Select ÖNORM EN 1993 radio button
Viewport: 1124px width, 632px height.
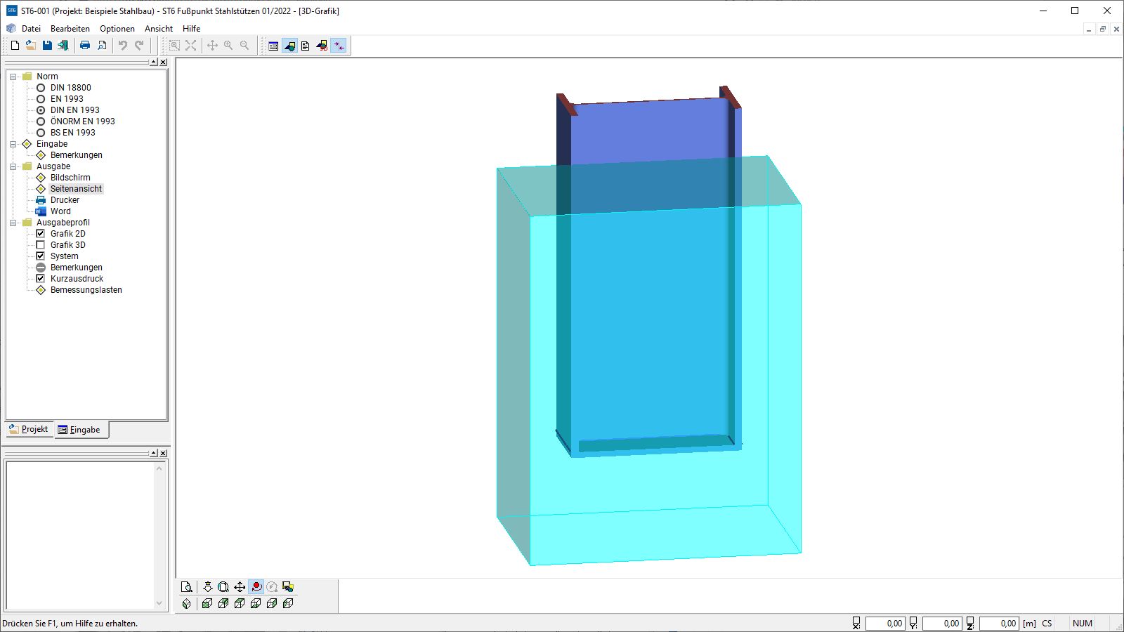[x=41, y=121]
